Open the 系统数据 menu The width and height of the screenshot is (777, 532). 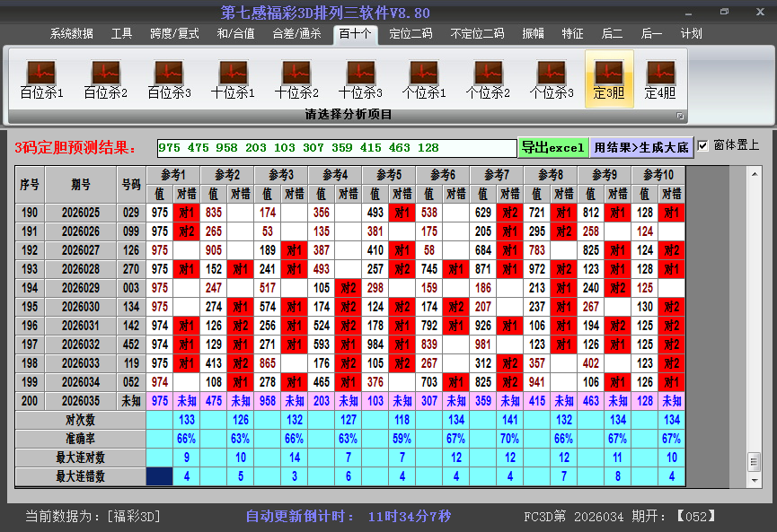click(71, 34)
